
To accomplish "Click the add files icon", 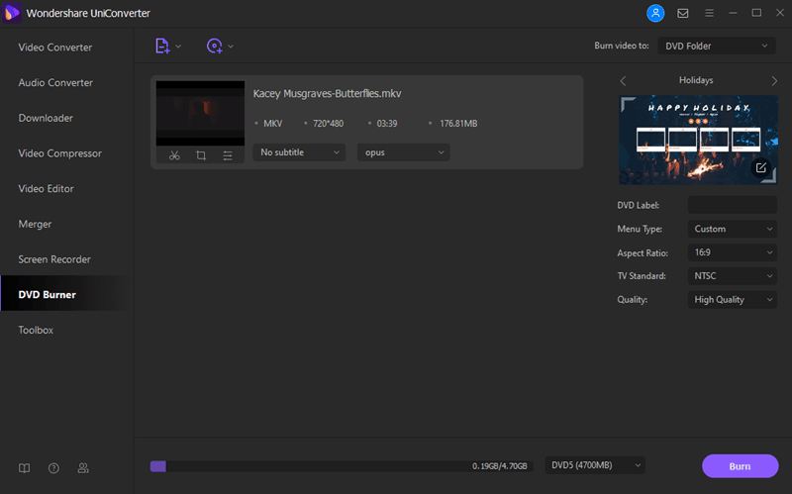I will coord(162,46).
